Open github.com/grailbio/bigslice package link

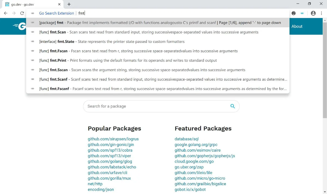pos(200,184)
